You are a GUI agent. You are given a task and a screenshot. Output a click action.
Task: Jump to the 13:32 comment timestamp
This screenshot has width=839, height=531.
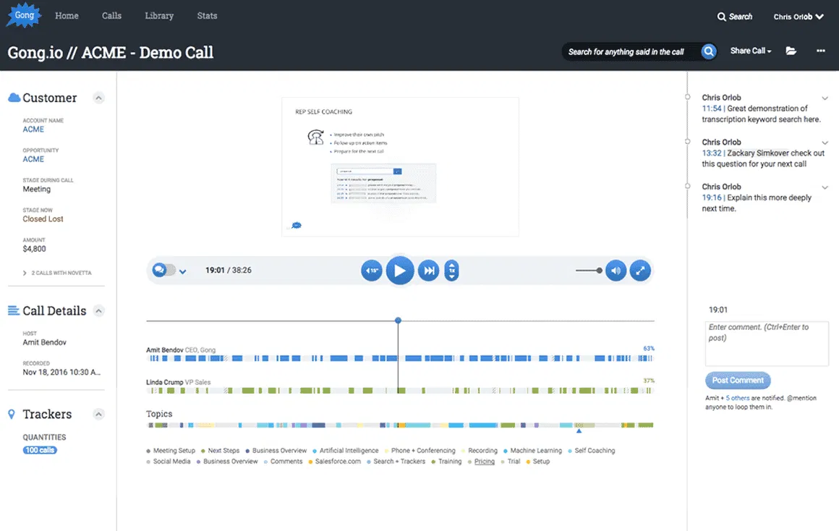(x=712, y=153)
